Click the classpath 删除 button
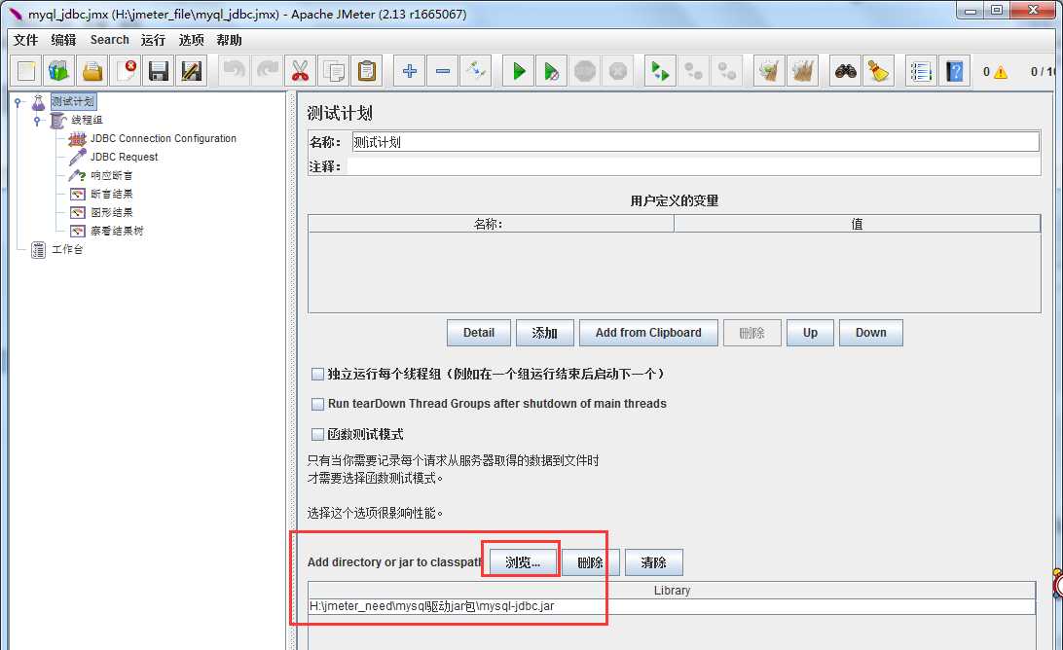This screenshot has height=650, width=1063. [591, 562]
